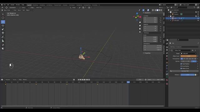200x112 pixels.
Task: Activate the Move tool in left toolbar
Action: pos(3,22)
